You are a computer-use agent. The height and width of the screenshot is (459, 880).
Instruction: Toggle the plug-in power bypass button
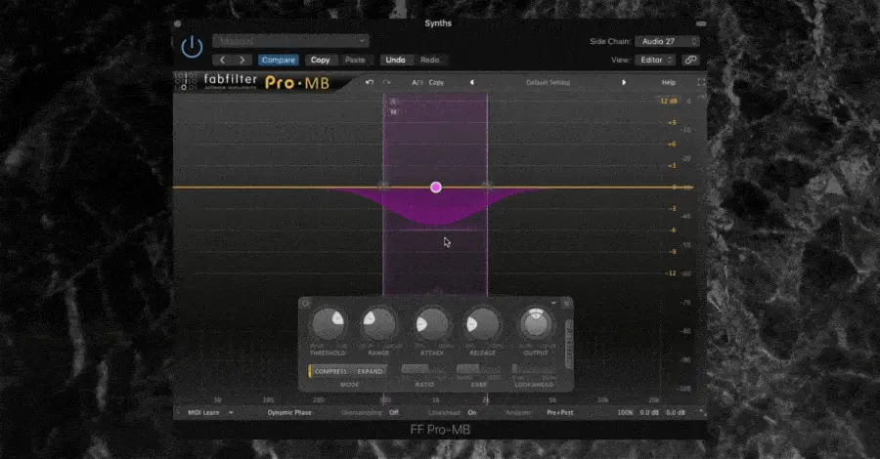point(192,47)
